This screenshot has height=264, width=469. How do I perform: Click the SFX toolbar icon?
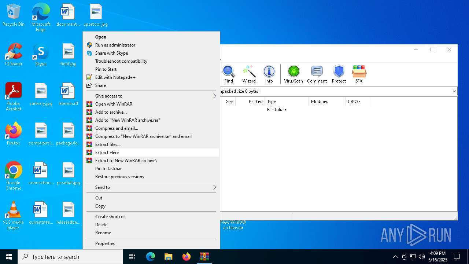coord(359,74)
